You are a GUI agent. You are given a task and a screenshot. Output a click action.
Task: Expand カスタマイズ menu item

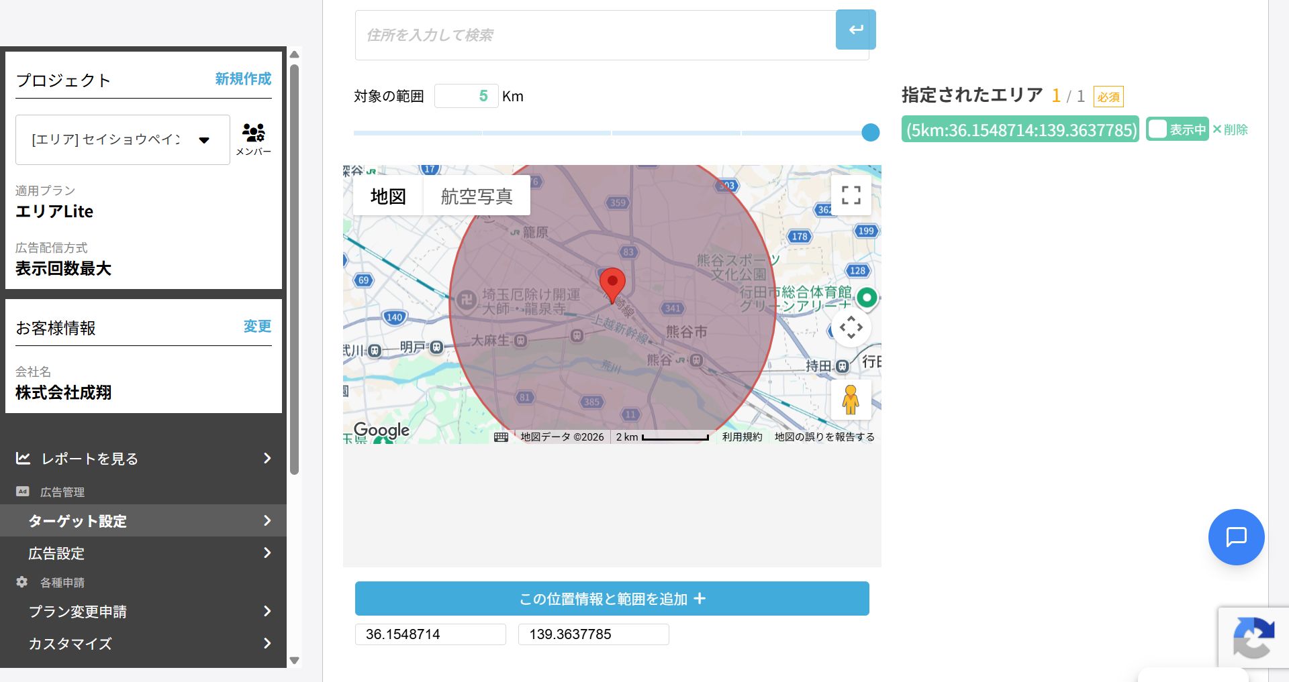(144, 644)
